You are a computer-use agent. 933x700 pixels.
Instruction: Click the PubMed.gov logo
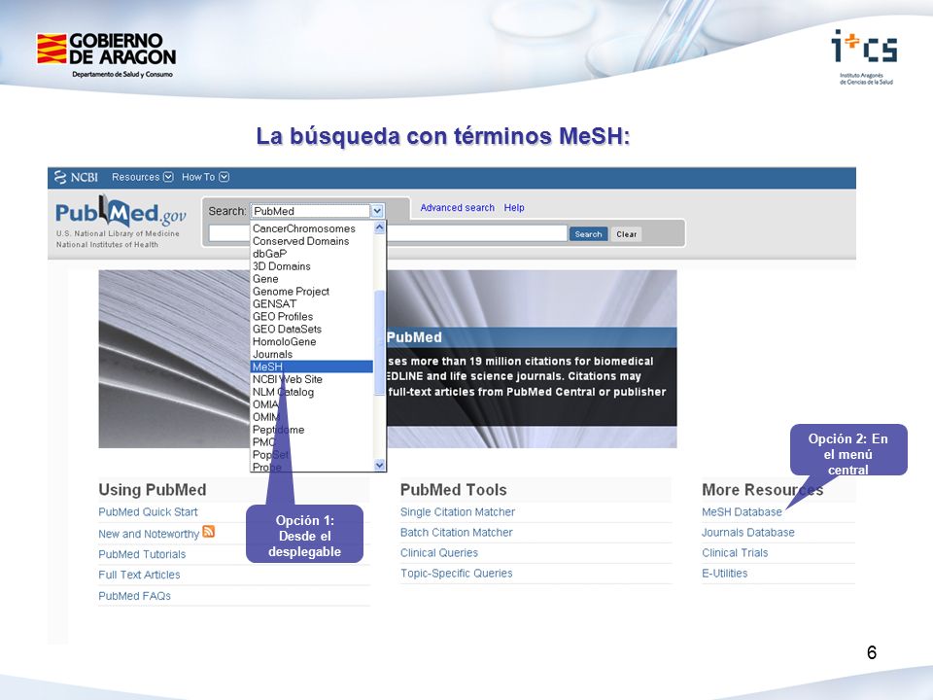pos(121,213)
